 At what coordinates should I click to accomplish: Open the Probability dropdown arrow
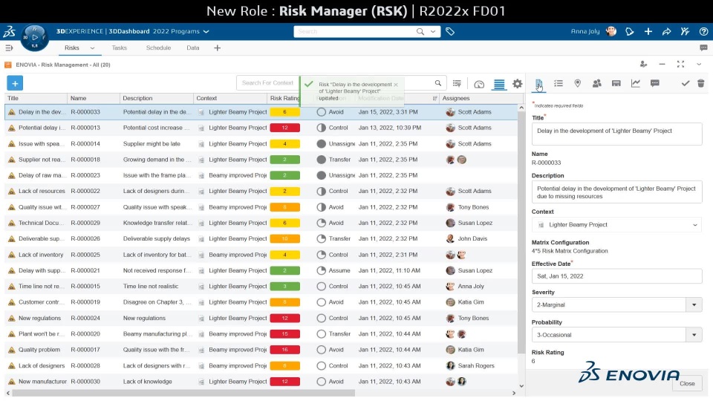point(694,335)
